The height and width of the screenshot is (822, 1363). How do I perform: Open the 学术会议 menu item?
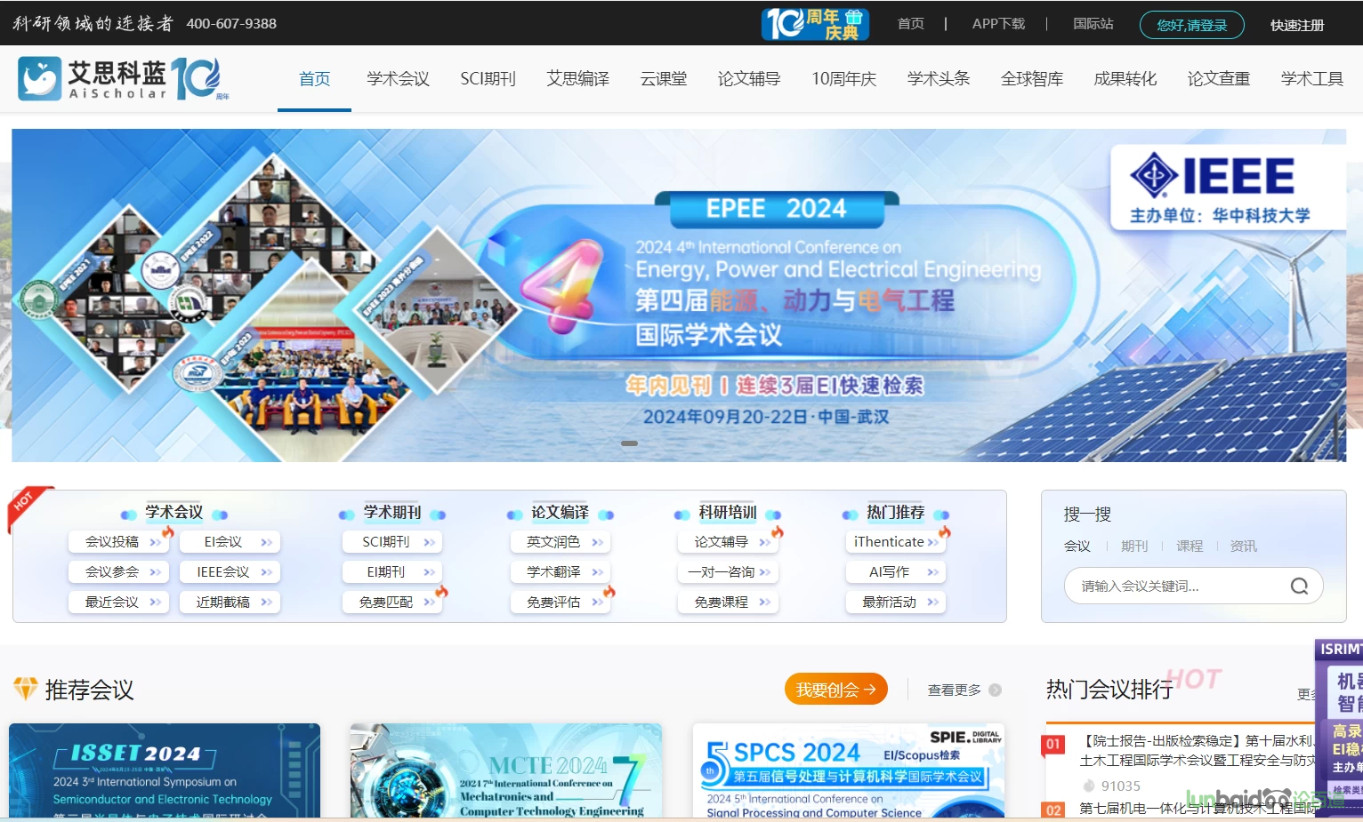398,79
